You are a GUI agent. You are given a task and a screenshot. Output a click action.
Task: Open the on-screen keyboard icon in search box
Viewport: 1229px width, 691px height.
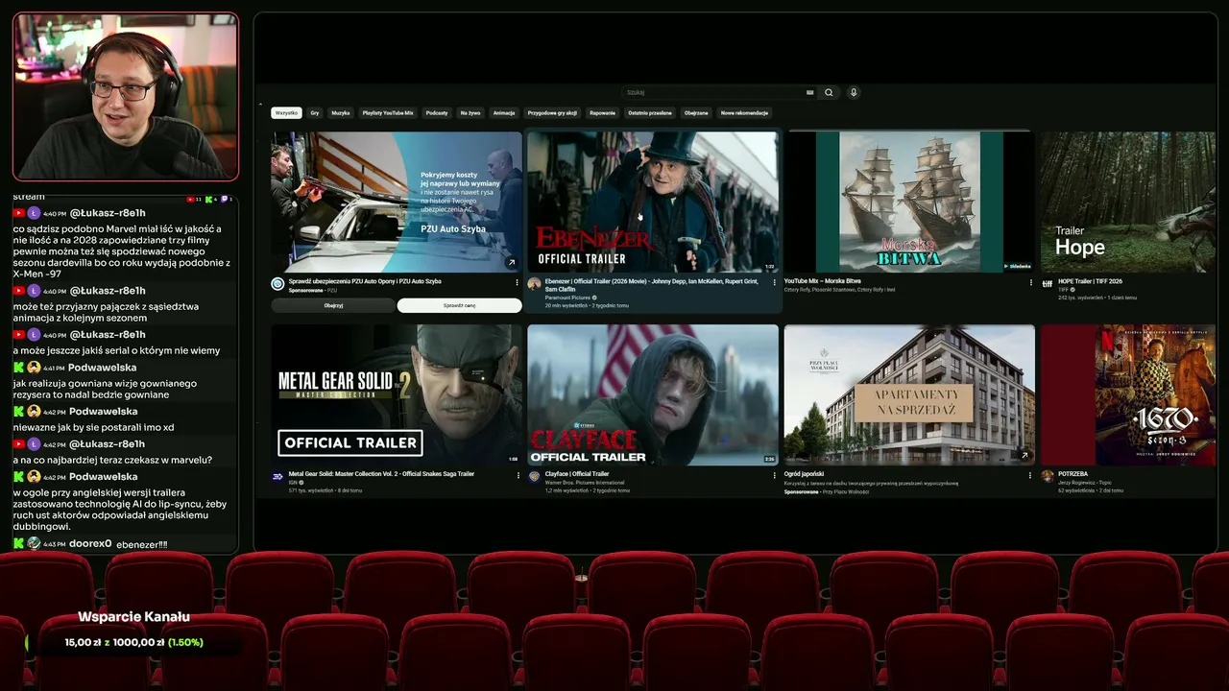point(810,92)
